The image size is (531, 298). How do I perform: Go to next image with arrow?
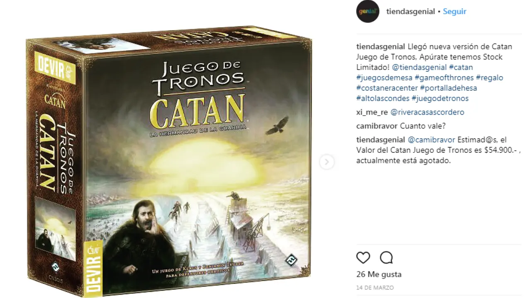(326, 162)
